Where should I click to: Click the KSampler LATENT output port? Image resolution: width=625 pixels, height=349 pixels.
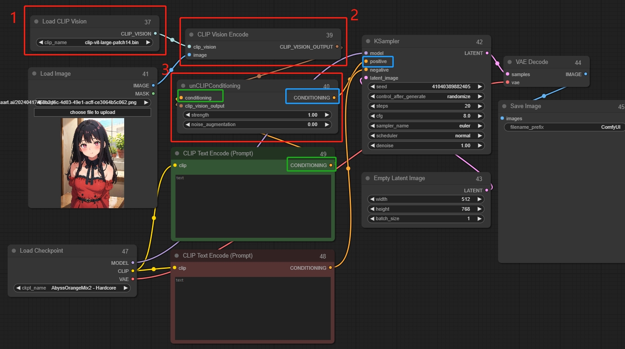(487, 53)
